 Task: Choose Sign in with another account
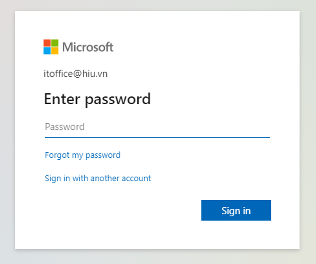(x=98, y=178)
